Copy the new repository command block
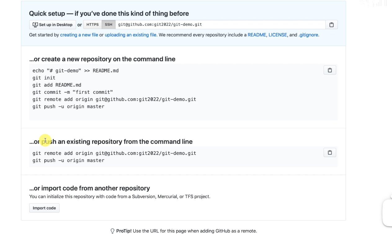Image resolution: width=392 pixels, height=234 pixels. [330, 70]
